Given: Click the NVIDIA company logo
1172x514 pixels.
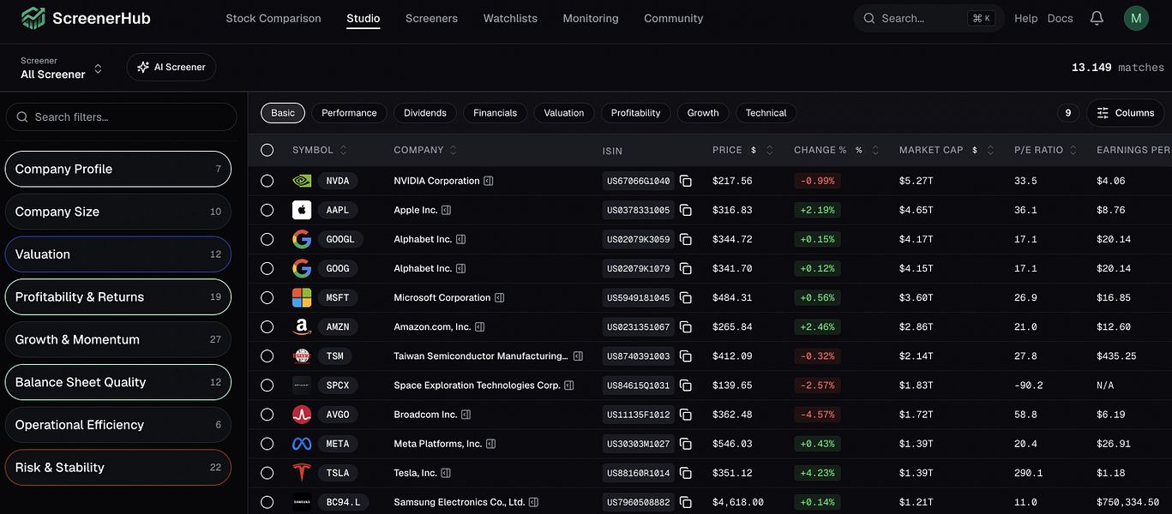Looking at the screenshot, I should 302,181.
